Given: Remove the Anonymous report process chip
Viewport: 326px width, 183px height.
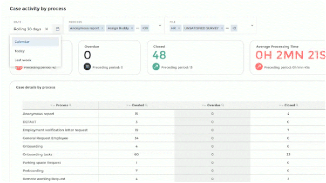Looking at the screenshot, I should pos(102,28).
